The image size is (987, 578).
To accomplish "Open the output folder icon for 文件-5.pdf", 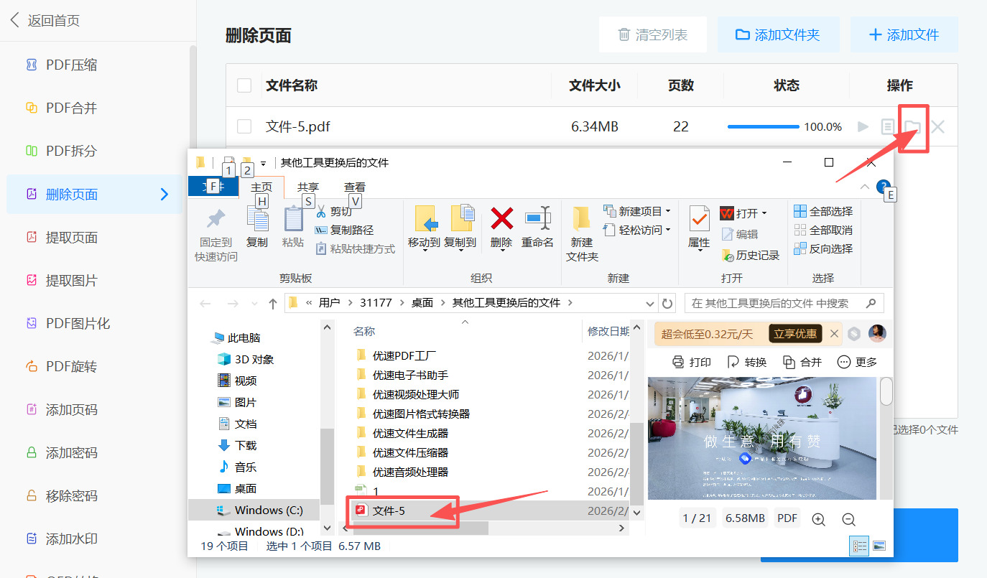I will click(x=912, y=126).
